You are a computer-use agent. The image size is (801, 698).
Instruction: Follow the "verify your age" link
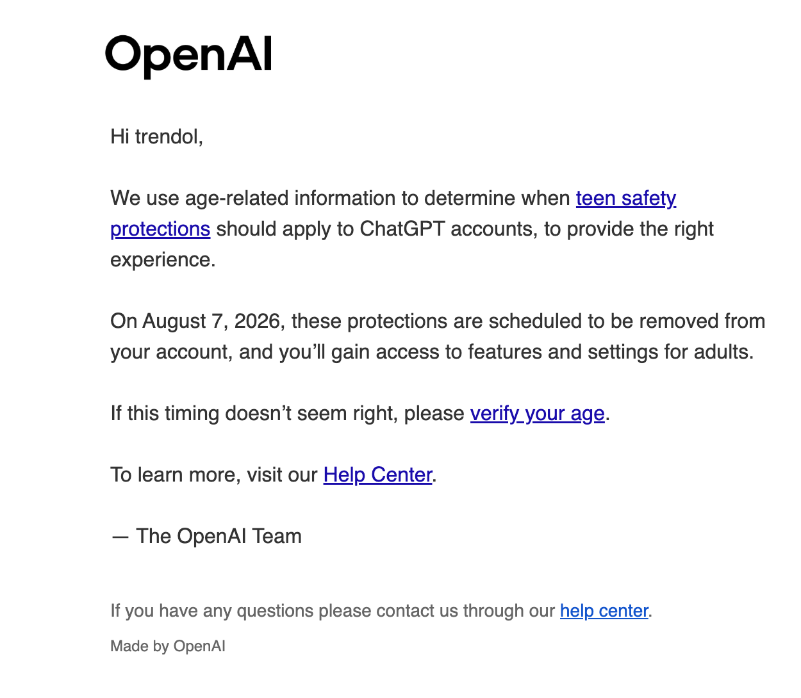(538, 414)
